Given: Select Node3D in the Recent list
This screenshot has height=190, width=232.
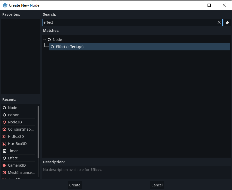Looking at the screenshot, I should point(15,122).
